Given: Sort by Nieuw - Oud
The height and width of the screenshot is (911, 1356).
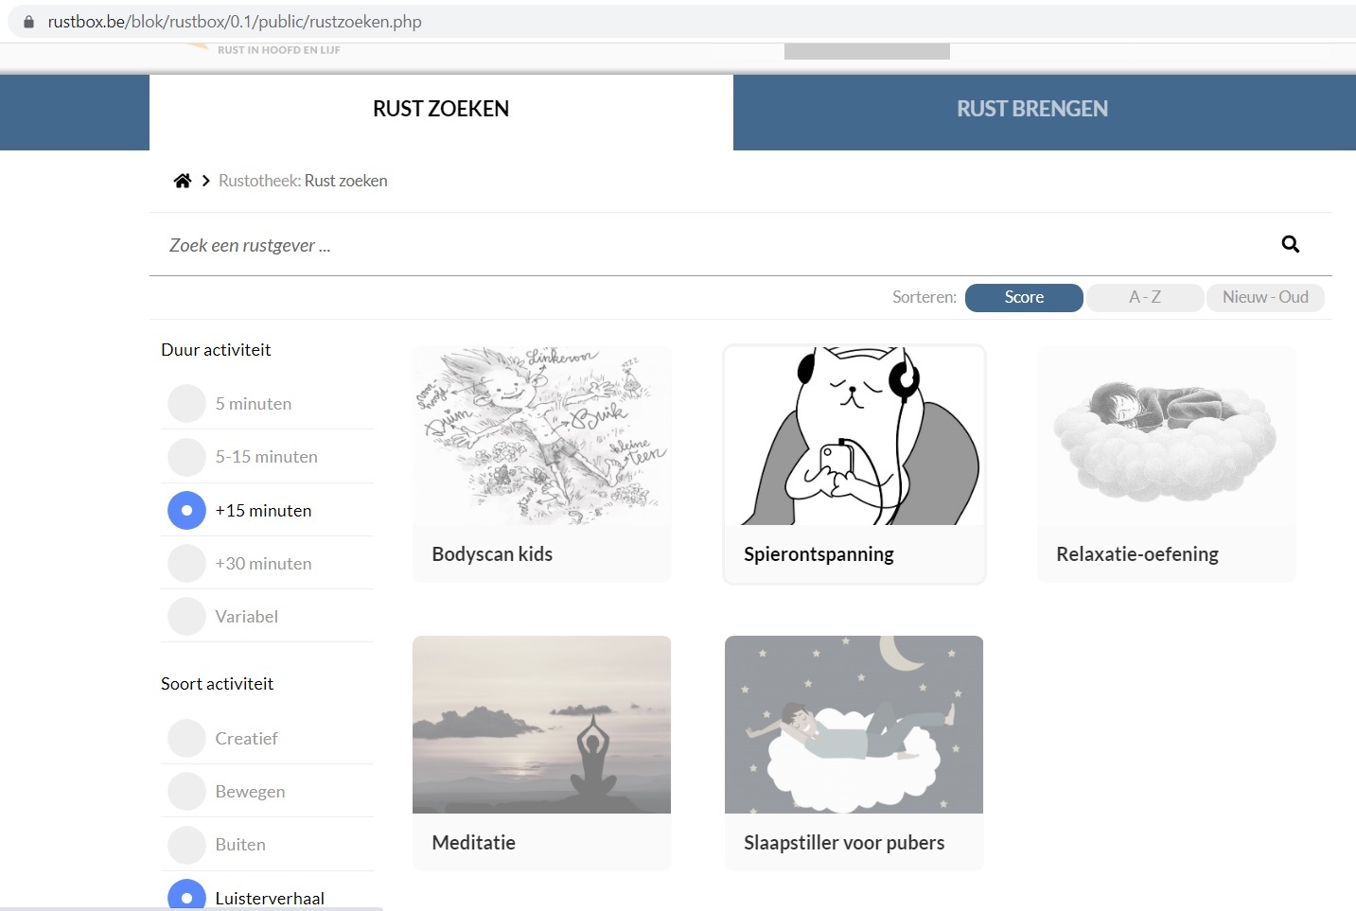Looking at the screenshot, I should (1265, 297).
